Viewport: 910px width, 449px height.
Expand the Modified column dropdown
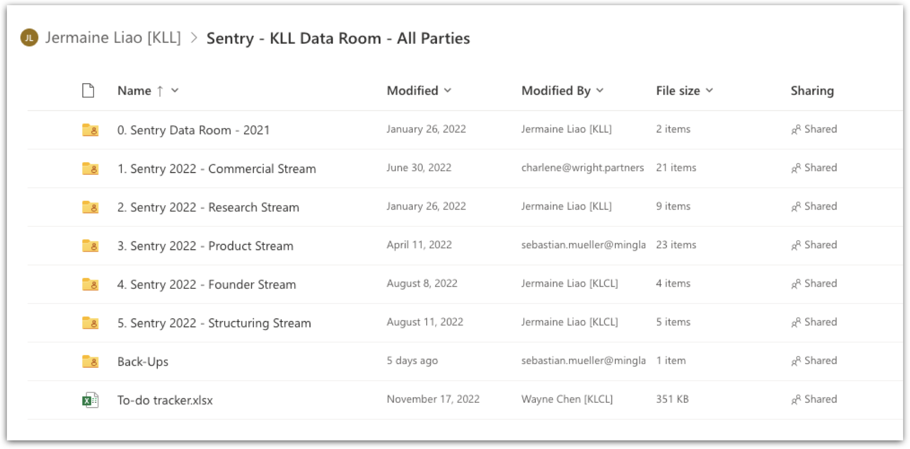click(448, 91)
